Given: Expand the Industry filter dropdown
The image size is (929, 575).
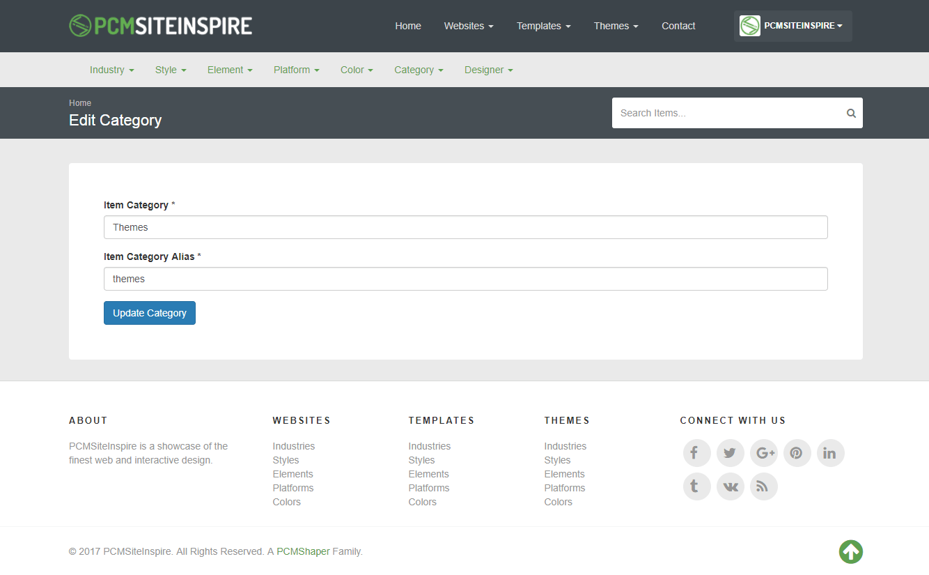Looking at the screenshot, I should pyautogui.click(x=111, y=70).
